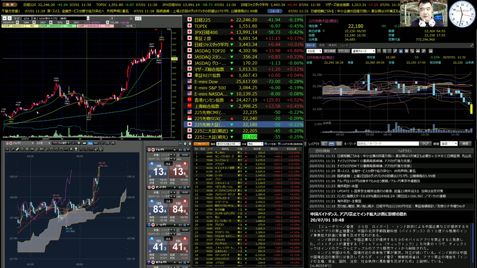Open the 市場 東証 dropdown in ranking panel

[255, 144]
